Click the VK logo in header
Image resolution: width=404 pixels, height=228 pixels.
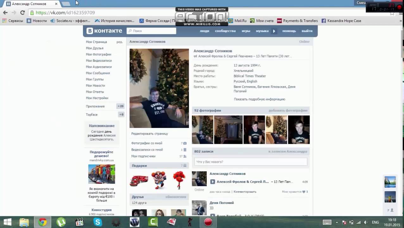(104, 31)
